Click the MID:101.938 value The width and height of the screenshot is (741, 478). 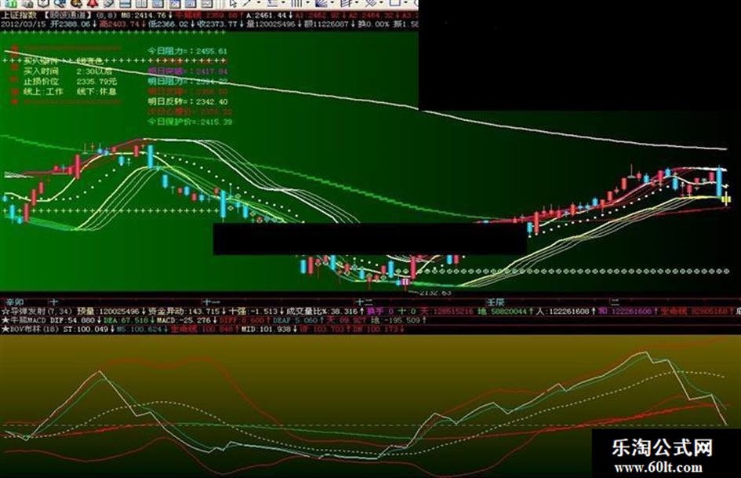click(265, 329)
